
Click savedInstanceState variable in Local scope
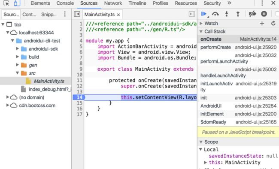235,156
